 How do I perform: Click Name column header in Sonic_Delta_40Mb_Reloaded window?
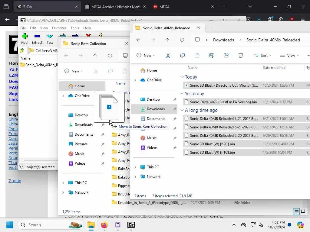point(192,67)
